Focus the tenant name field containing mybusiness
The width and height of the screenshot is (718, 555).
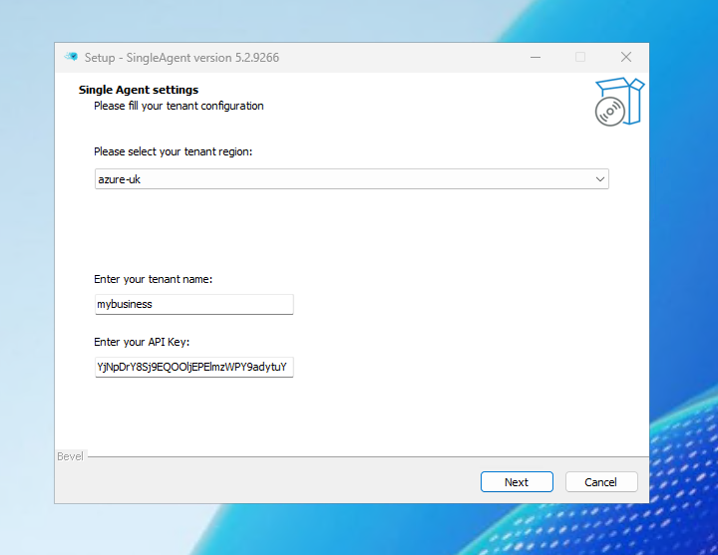[x=193, y=304]
